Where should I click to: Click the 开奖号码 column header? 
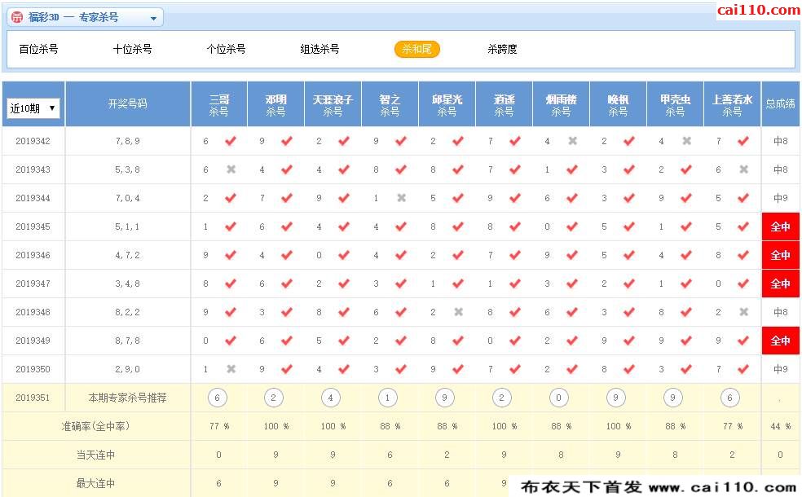pyautogui.click(x=128, y=104)
